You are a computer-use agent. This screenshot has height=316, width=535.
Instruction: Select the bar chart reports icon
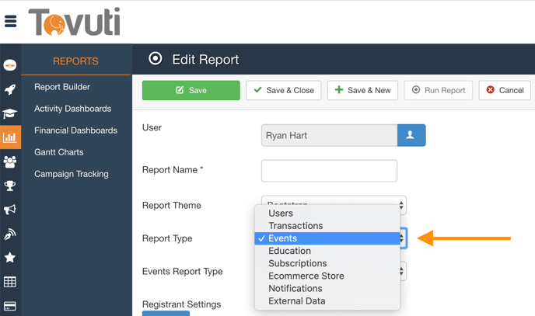(x=10, y=137)
